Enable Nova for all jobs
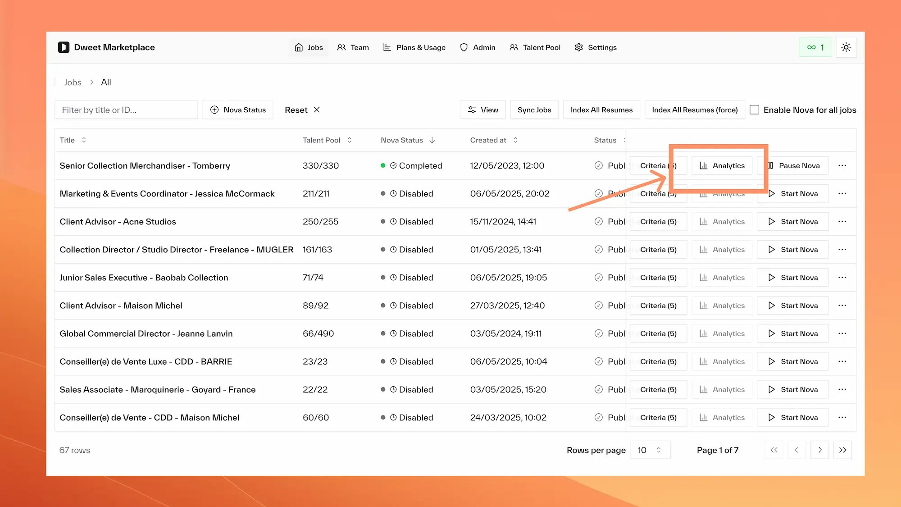 coord(755,110)
